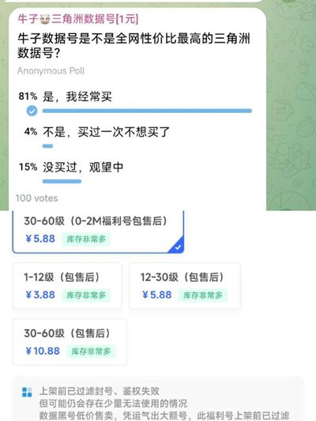
Task: Click the 15% poll result bar
Action: coord(62,181)
